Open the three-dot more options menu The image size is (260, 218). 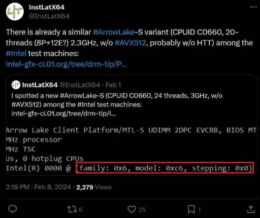pyautogui.click(x=254, y=7)
